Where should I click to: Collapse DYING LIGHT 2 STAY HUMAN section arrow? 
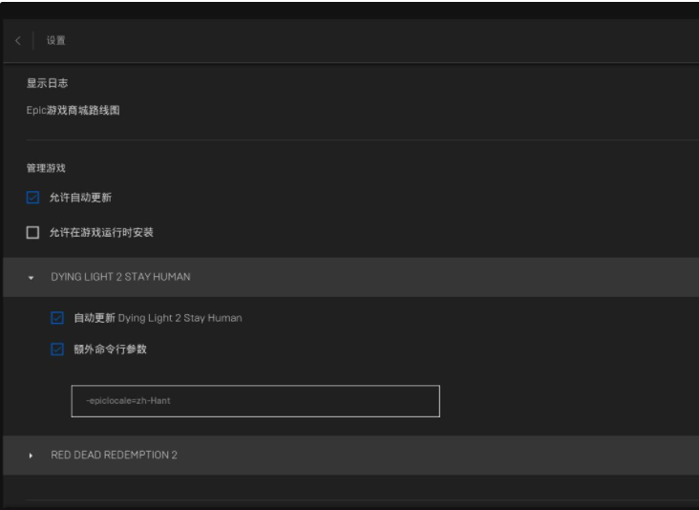click(31, 278)
